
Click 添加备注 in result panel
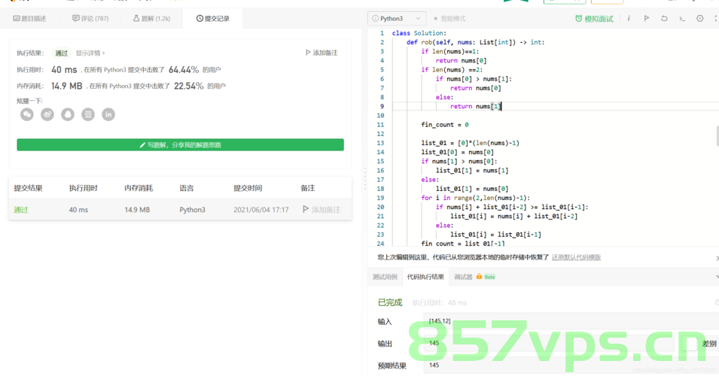tap(321, 53)
